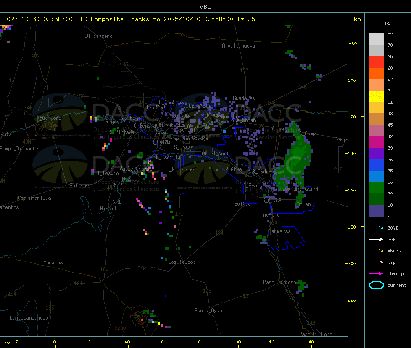Image resolution: width=411 pixels, height=348 pixels.
Task: Click the Lag_Llancanelo label on map
Action: 29,317
